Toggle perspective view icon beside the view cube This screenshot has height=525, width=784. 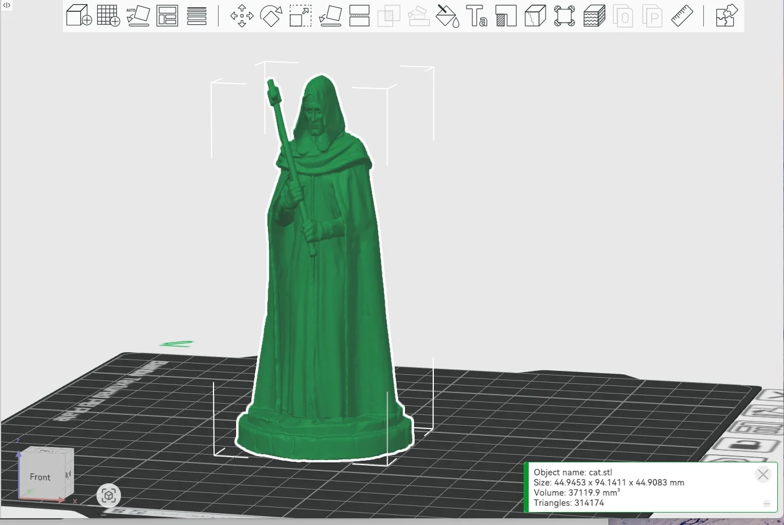coord(108,496)
